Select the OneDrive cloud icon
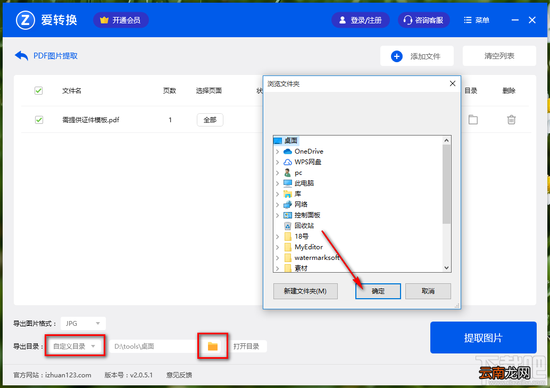The height and width of the screenshot is (388, 550). pyautogui.click(x=288, y=151)
